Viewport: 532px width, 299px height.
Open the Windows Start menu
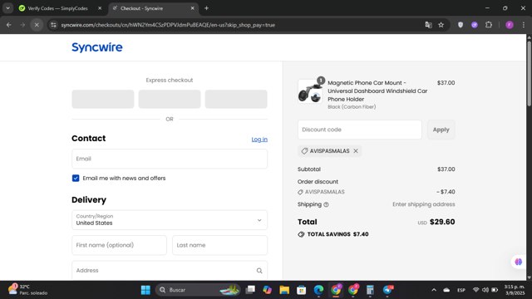click(145, 290)
